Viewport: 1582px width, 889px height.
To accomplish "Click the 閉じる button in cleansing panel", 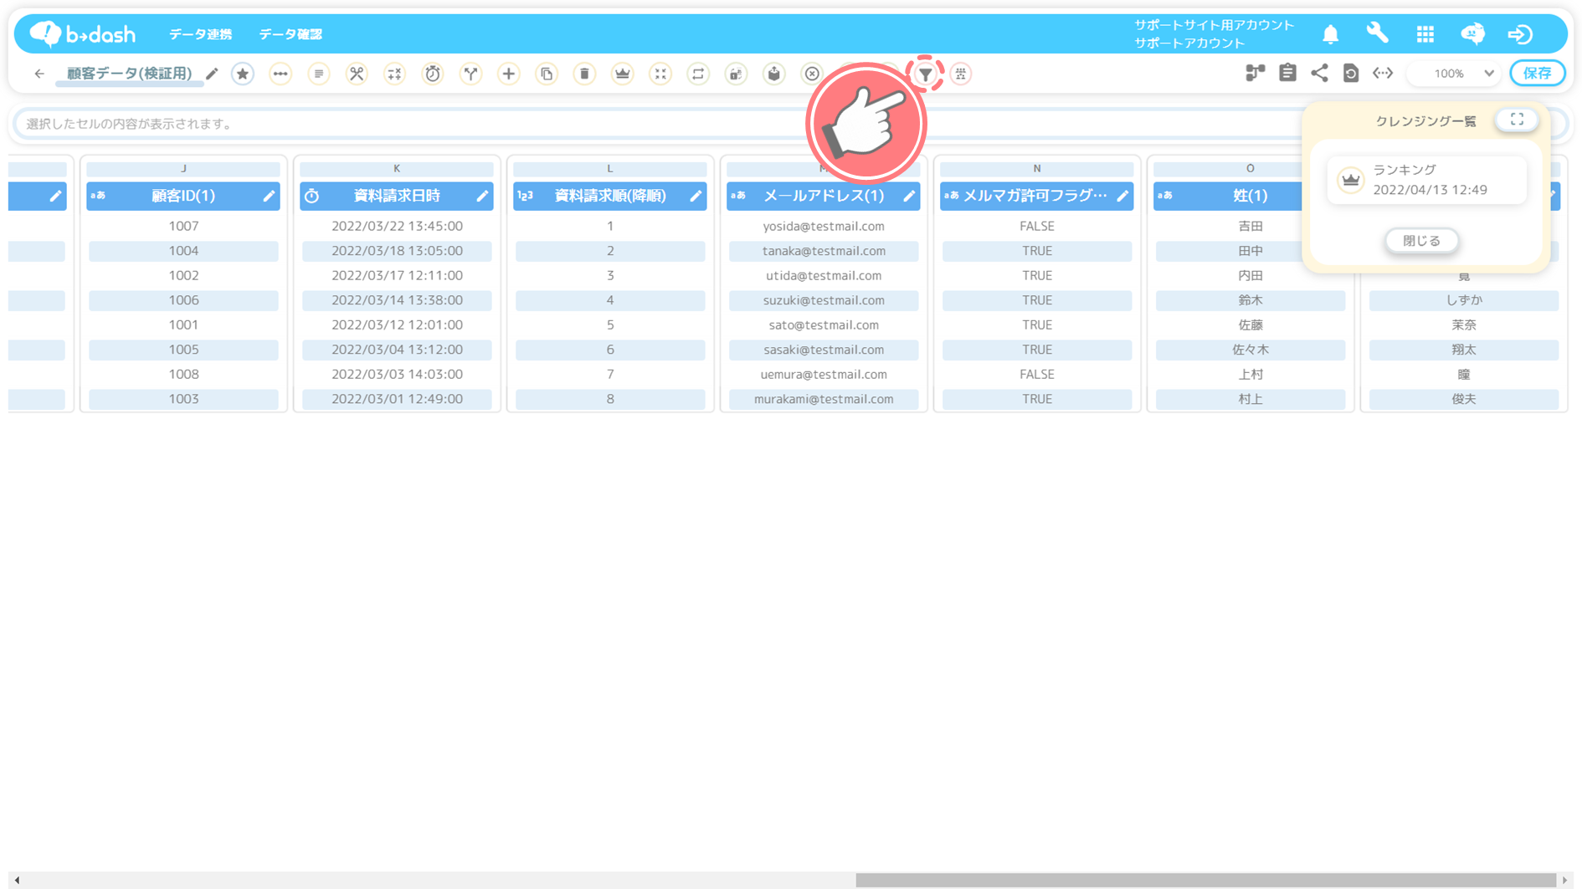I will pyautogui.click(x=1421, y=241).
